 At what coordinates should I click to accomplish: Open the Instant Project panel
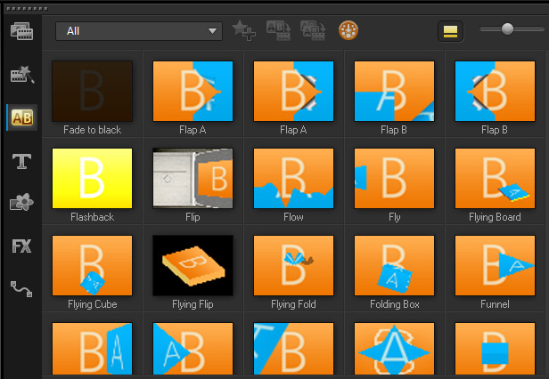pyautogui.click(x=20, y=75)
